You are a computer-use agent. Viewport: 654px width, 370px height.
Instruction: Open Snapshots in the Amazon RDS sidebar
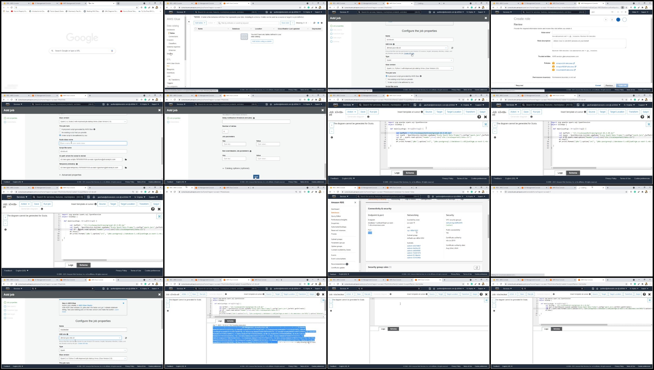(x=335, y=223)
